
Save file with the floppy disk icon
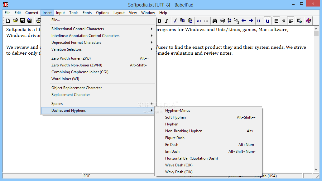point(22,21)
